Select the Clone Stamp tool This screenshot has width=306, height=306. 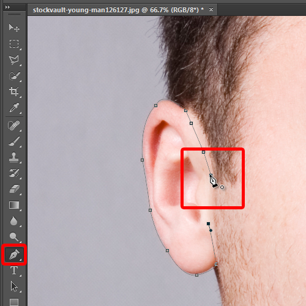tap(14, 157)
